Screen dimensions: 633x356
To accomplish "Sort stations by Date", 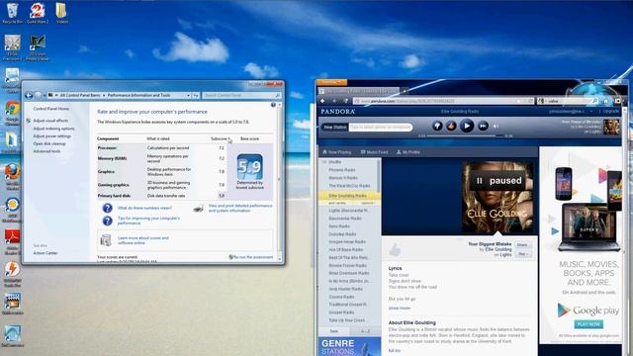I will tap(334, 331).
